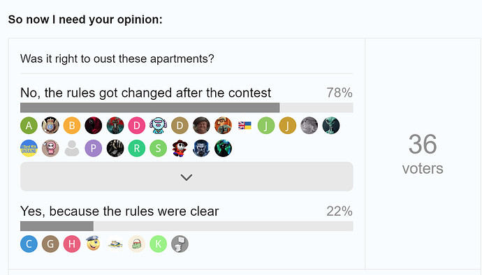Click the blue 'C' voter avatar
Viewport: 482px width, 275px height.
click(x=29, y=244)
